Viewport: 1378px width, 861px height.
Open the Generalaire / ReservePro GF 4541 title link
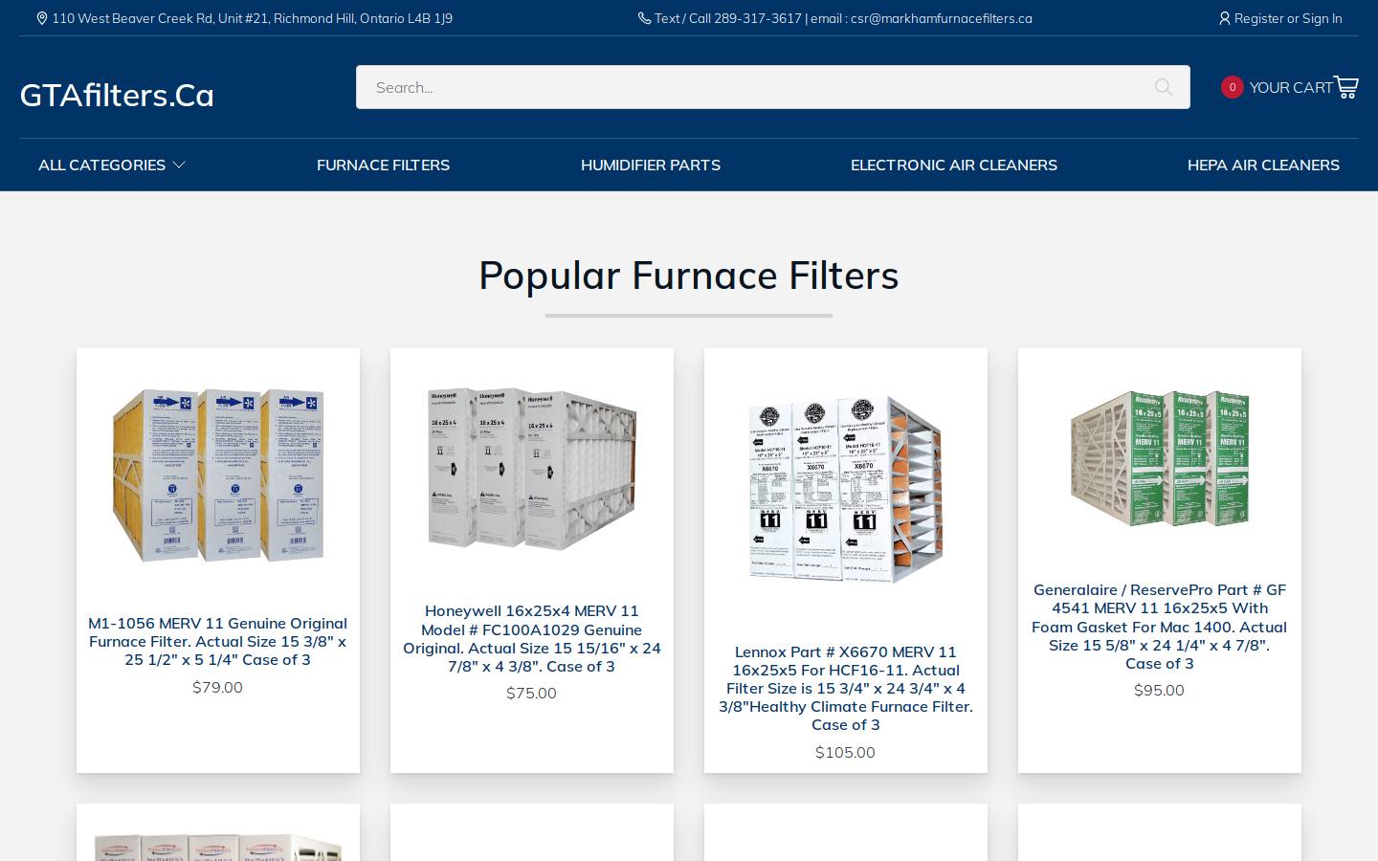click(x=1160, y=627)
